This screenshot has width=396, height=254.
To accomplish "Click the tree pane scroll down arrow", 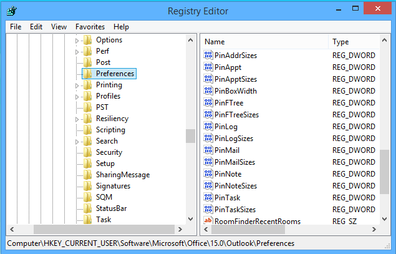I will click(191, 219).
